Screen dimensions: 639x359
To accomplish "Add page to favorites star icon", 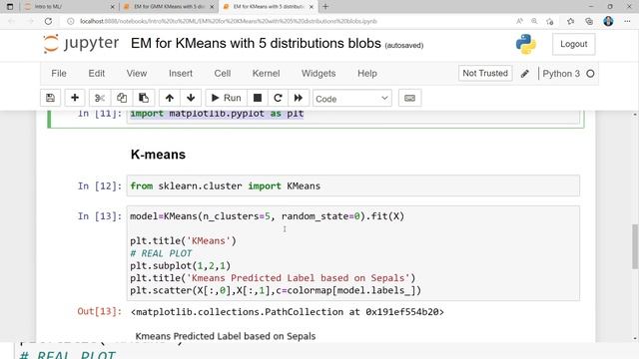I will 550,21.
